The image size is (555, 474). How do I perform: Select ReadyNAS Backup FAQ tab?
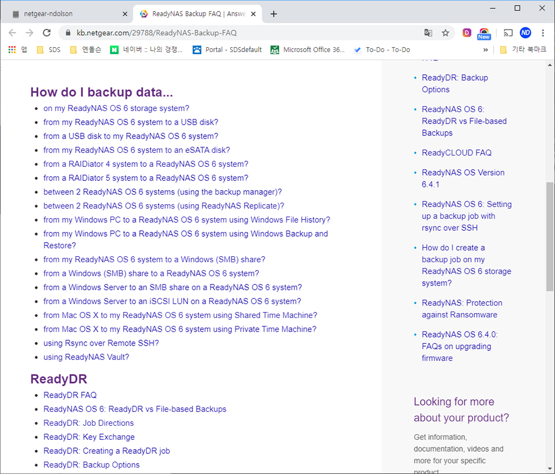[x=197, y=14]
